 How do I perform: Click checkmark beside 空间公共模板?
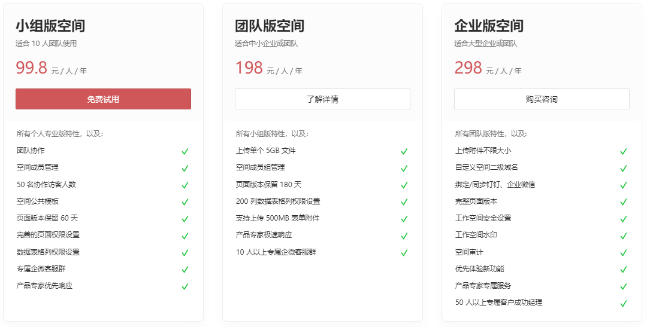(185, 202)
